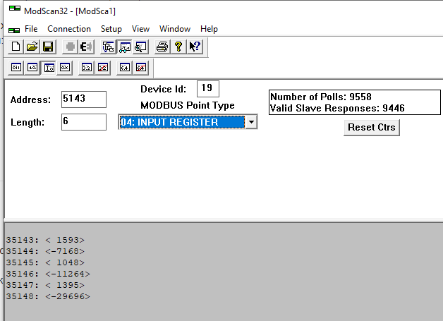Viewport: 443px width, 321px height.
Task: Click the show traffic magnifier icon
Action: pyautogui.click(x=140, y=47)
